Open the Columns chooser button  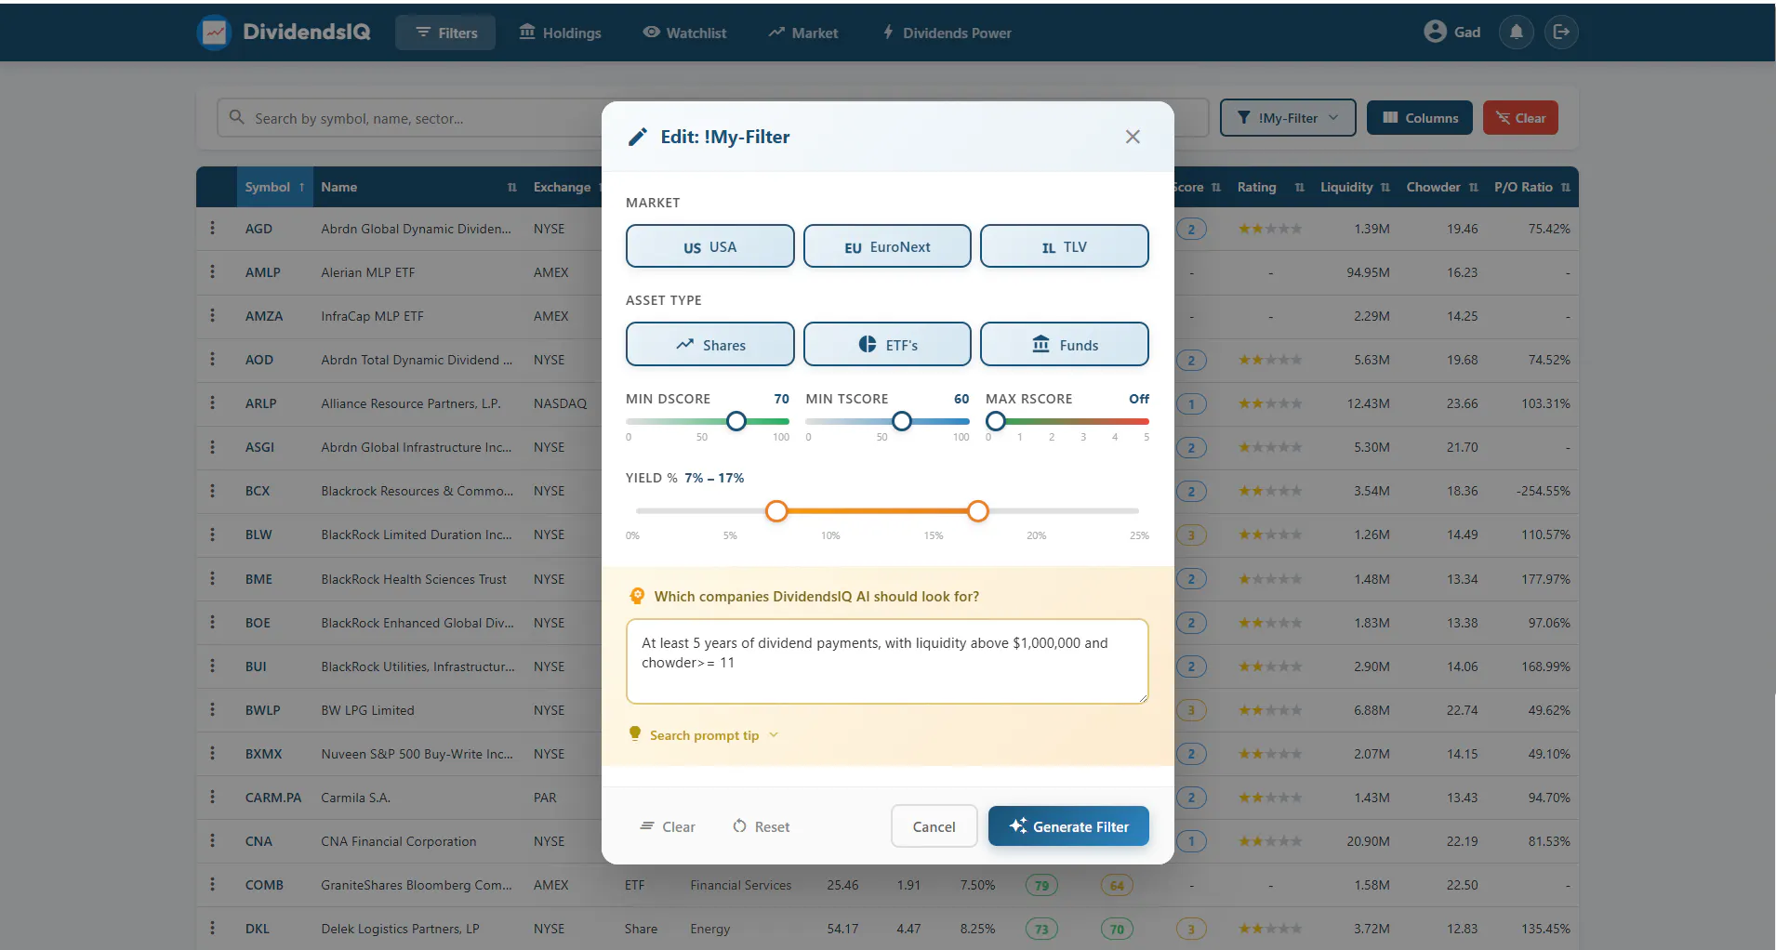[1420, 118]
